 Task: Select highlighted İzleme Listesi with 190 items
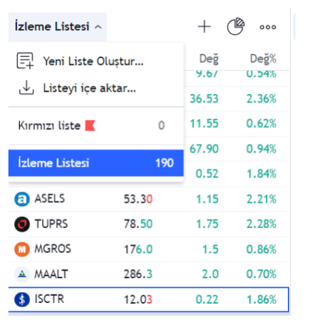click(x=96, y=162)
